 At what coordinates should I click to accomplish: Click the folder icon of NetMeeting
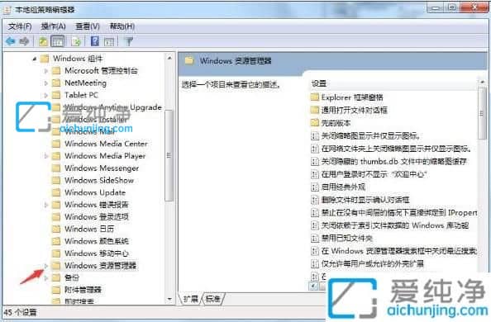pos(56,83)
